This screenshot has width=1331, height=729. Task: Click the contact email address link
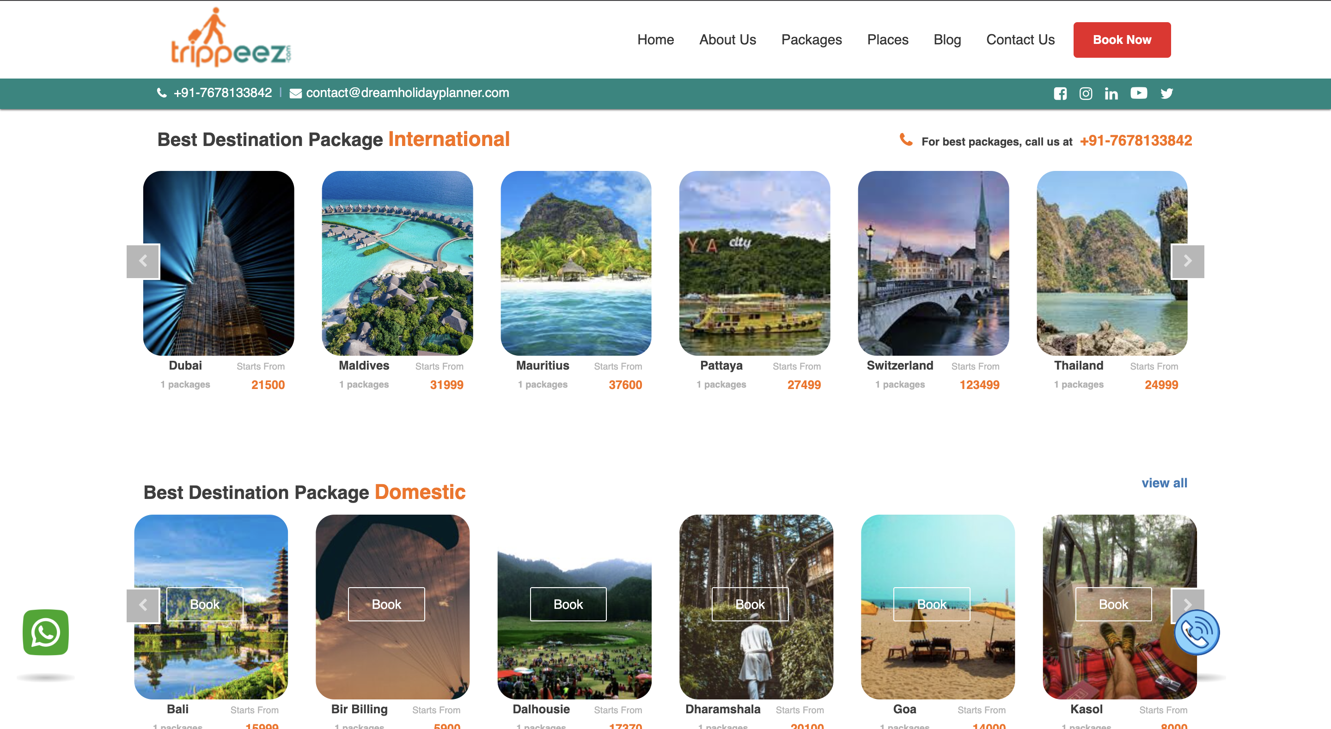[407, 93]
